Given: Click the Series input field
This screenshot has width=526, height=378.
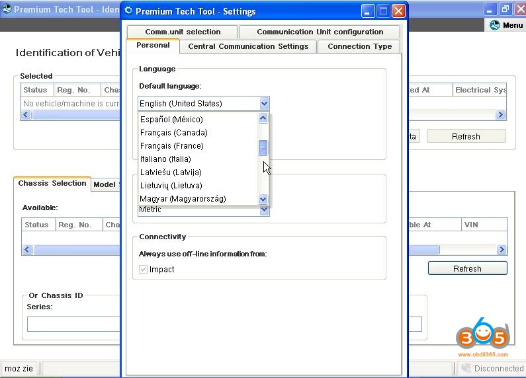Looking at the screenshot, I should (x=73, y=324).
